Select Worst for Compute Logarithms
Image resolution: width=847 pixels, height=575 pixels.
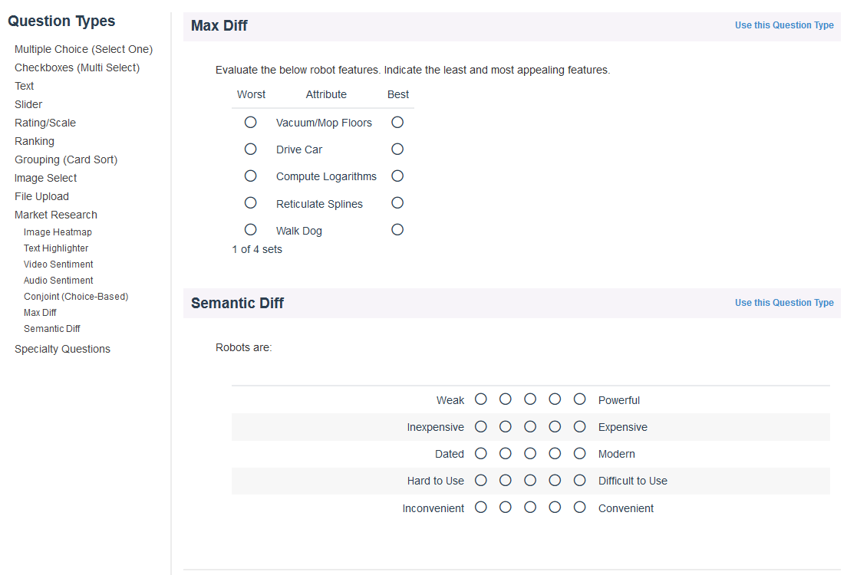click(x=250, y=176)
